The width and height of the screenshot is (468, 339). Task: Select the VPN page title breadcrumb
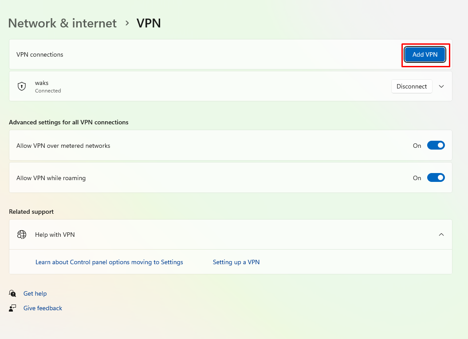149,23
